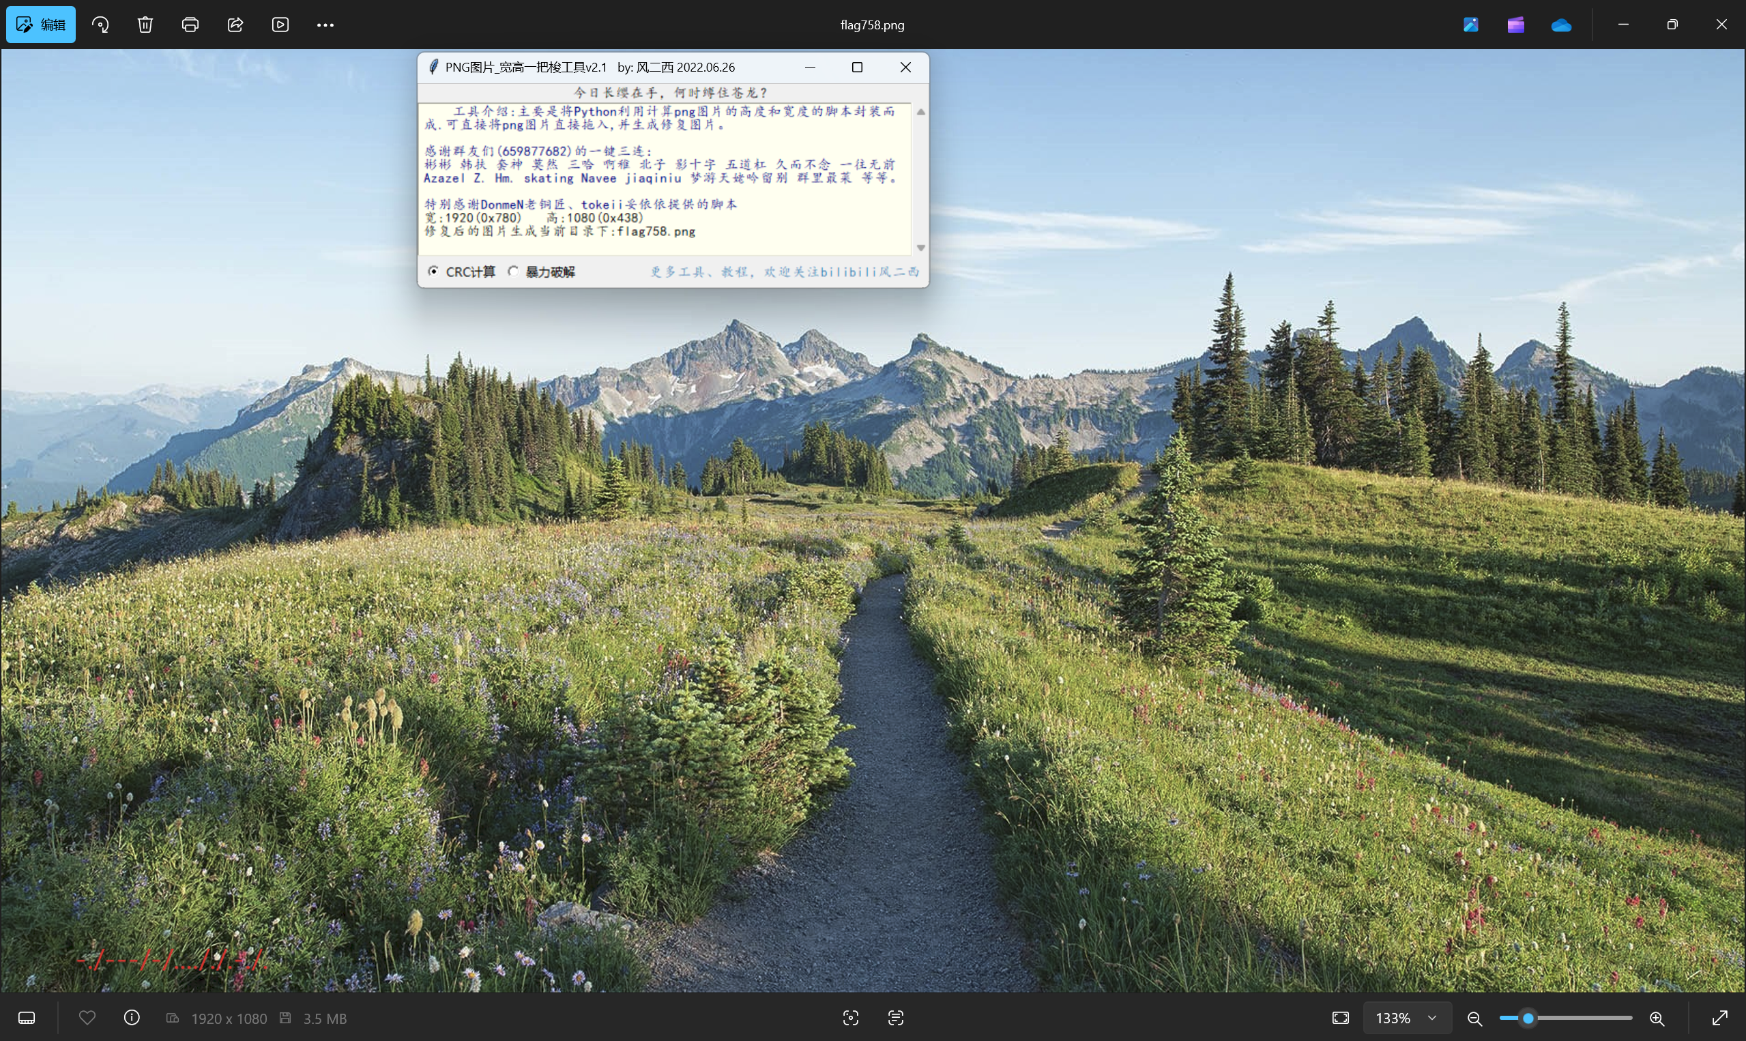The height and width of the screenshot is (1041, 1746).
Task: Click the zoom slider handle
Action: (x=1528, y=1018)
